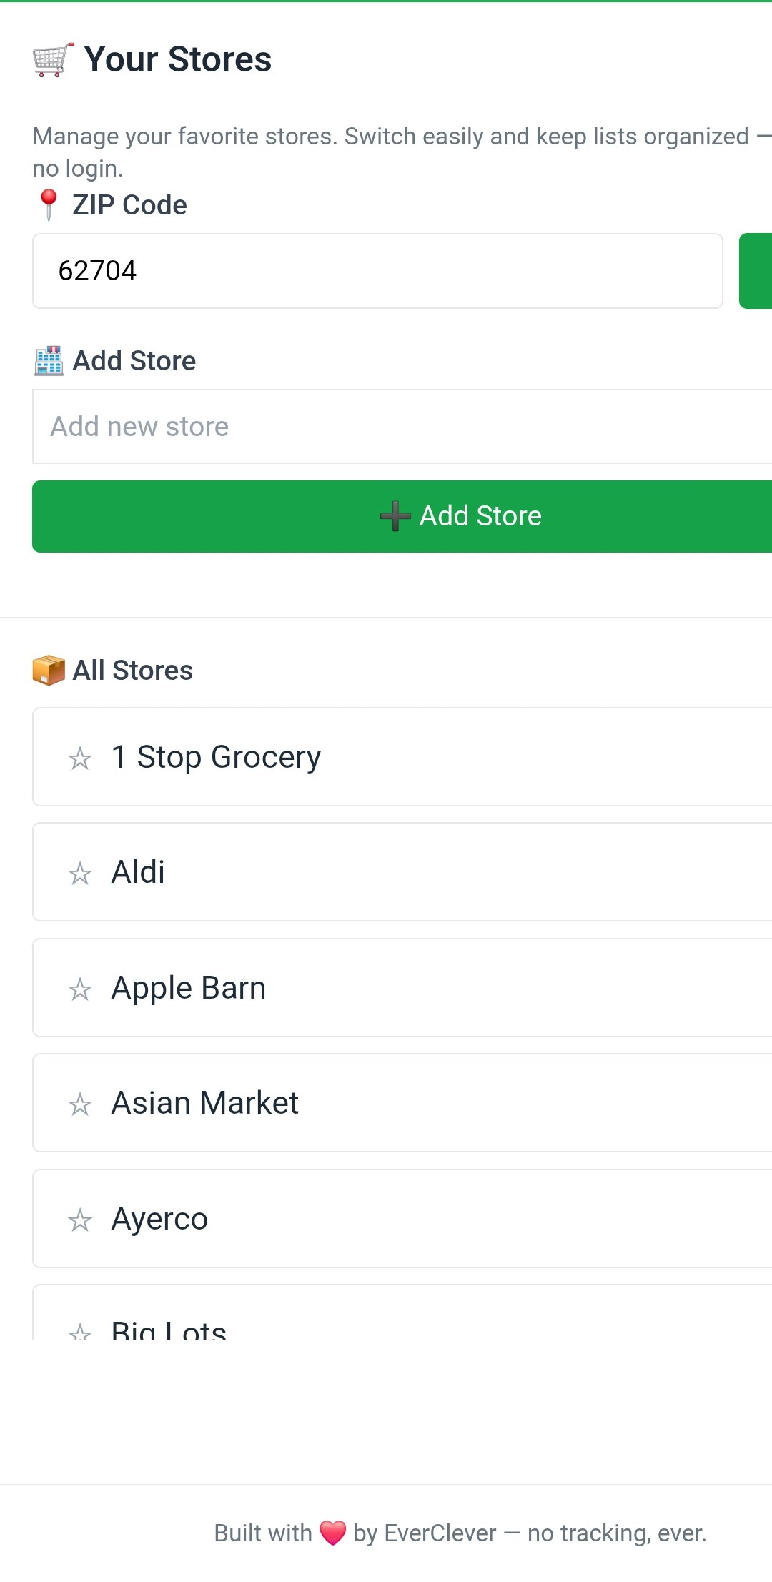The image size is (772, 1582).
Task: Click into the Add new store field
Action: [x=402, y=427]
